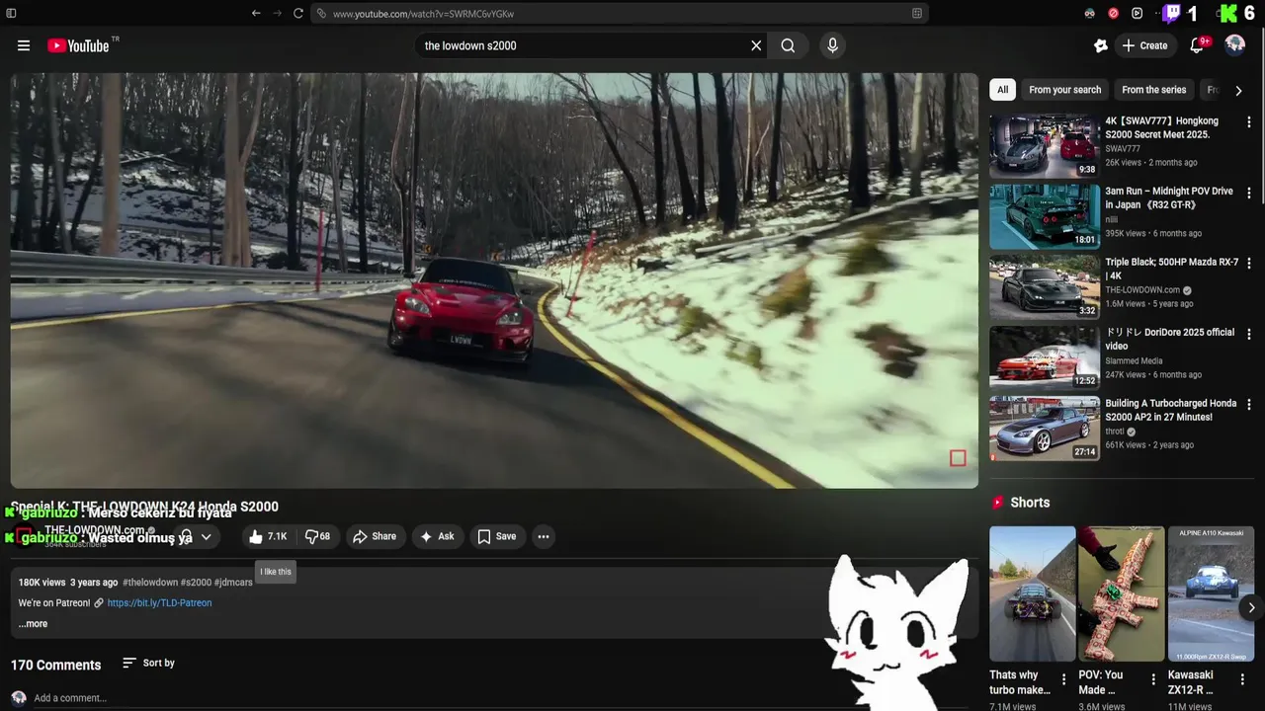Show next Shorts with the right arrow
This screenshot has width=1265, height=711.
click(x=1250, y=608)
